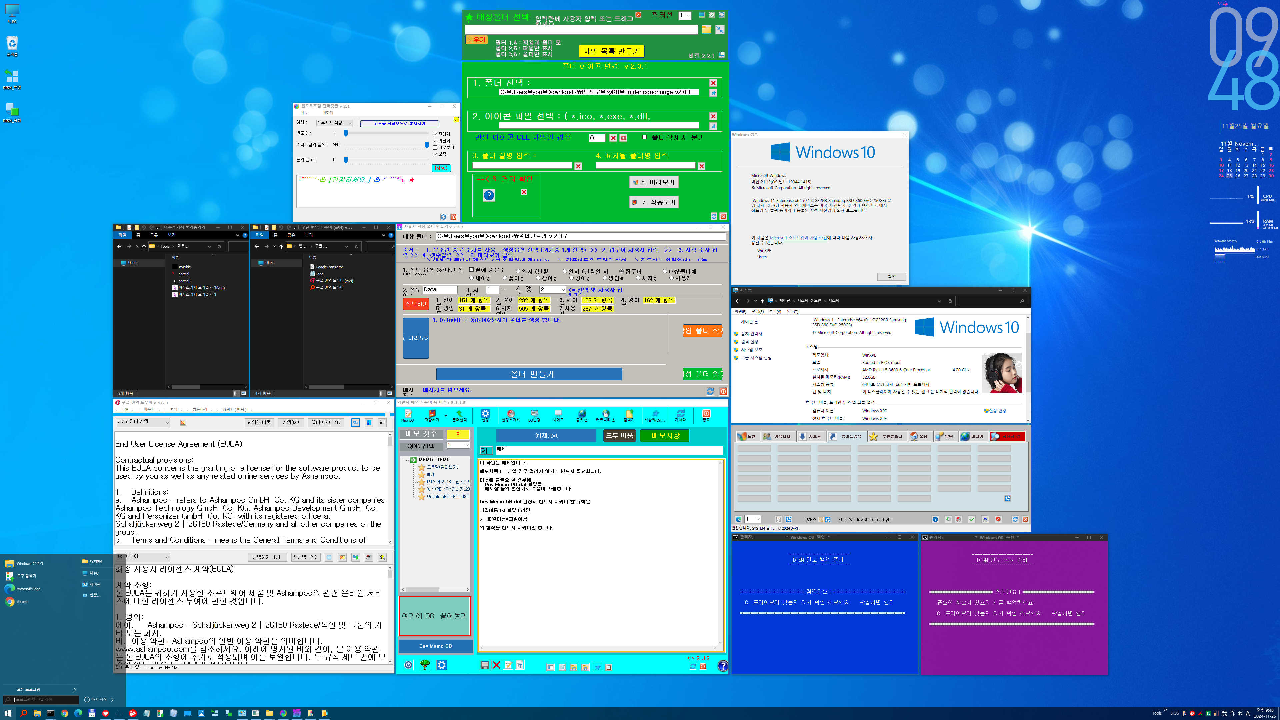Click green tree icon in memo helper bottom
The height and width of the screenshot is (720, 1280).
pos(425,665)
